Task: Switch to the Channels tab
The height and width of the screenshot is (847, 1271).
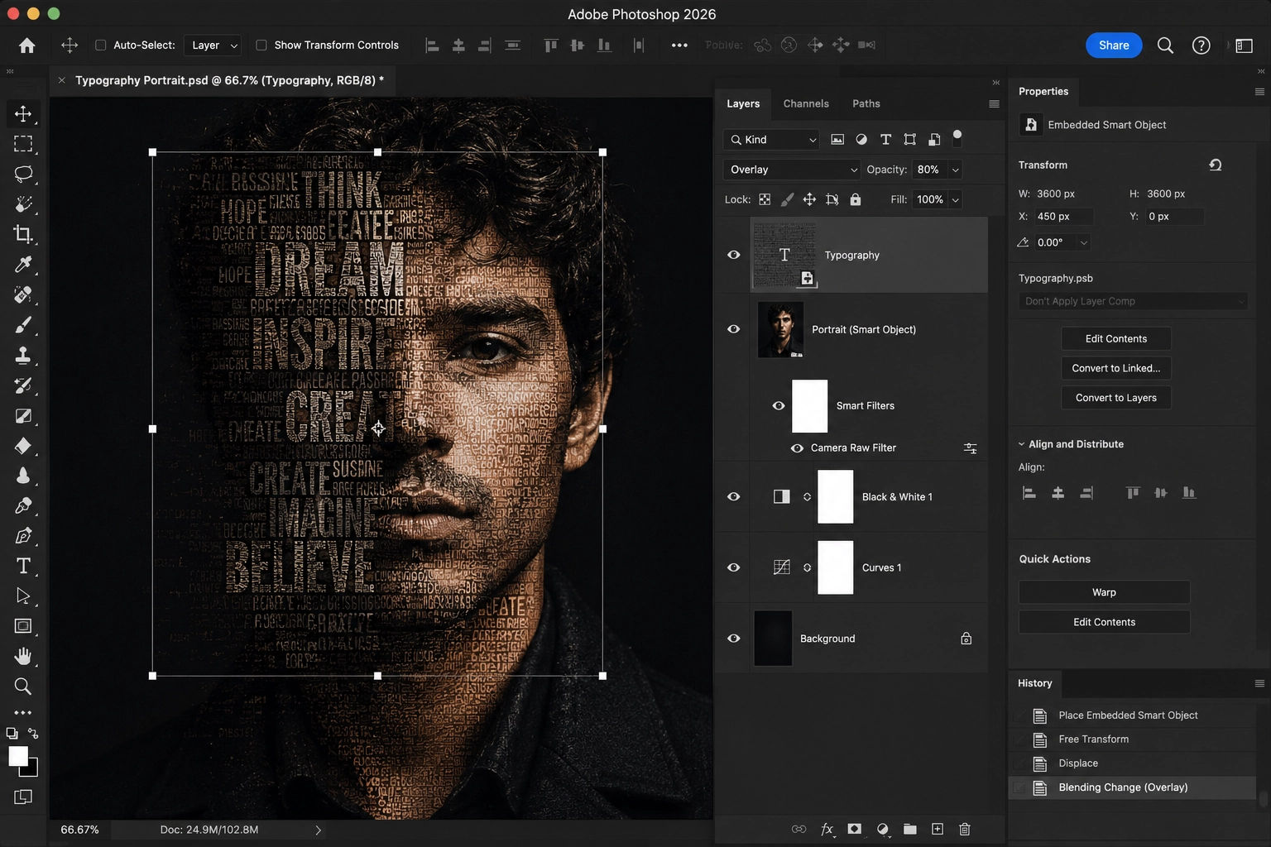Action: click(x=806, y=103)
